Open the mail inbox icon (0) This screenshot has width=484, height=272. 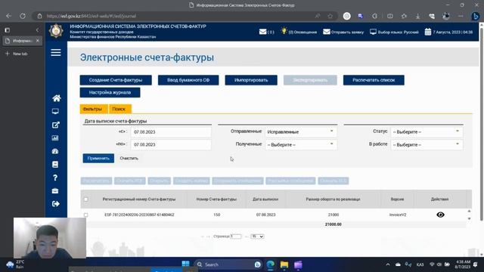266,32
